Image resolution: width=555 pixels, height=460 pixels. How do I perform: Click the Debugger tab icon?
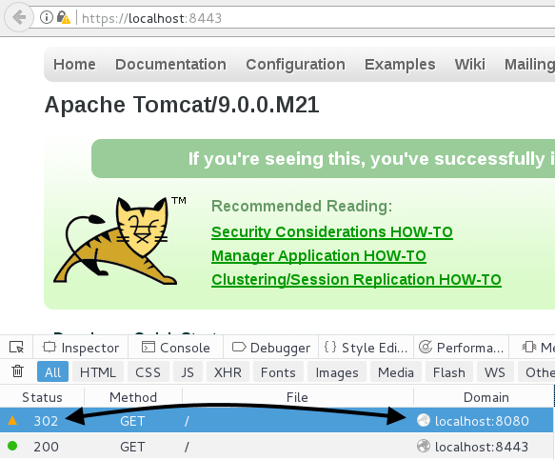[x=239, y=347]
